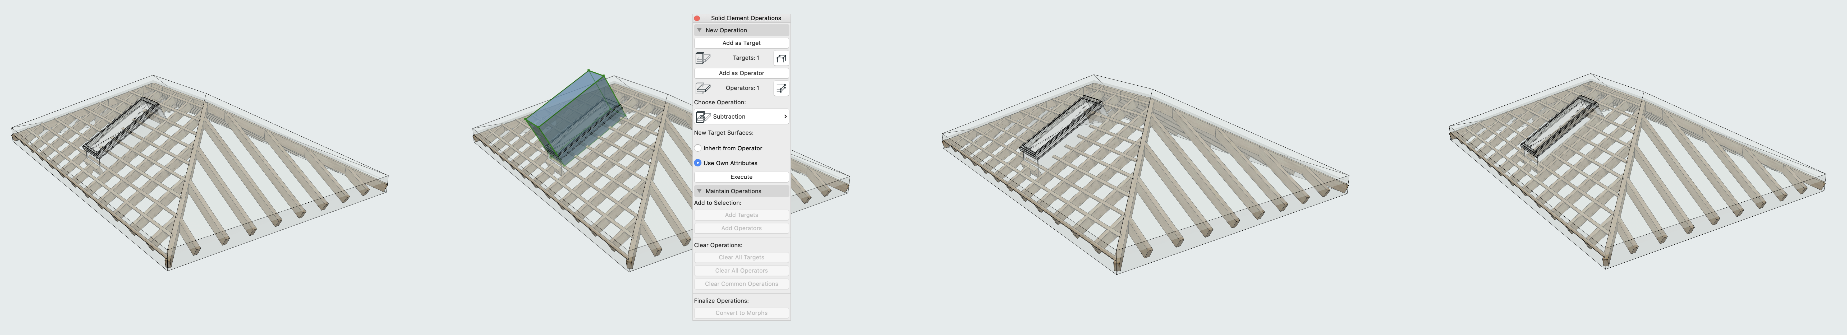The height and width of the screenshot is (335, 1847).
Task: Click the operators element icon
Action: point(703,88)
